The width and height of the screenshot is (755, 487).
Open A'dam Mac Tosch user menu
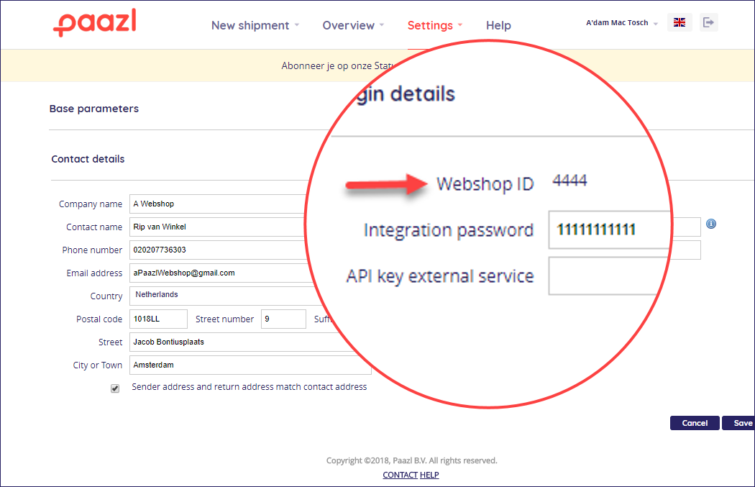[622, 22]
